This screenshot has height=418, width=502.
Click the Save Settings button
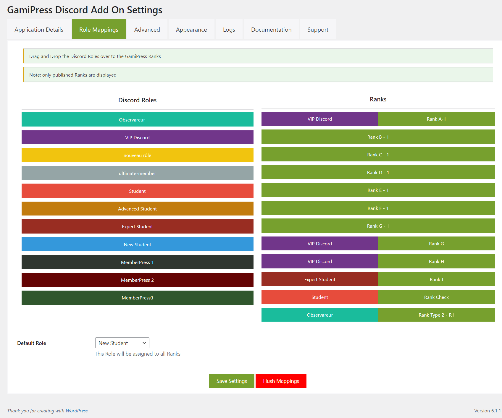tap(232, 381)
